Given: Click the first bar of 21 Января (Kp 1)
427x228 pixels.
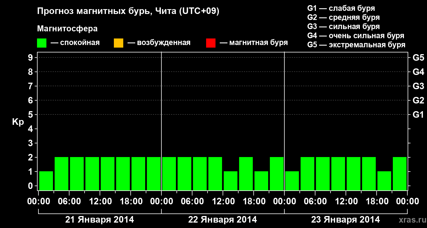Looking at the screenshot, I should 46,181.
